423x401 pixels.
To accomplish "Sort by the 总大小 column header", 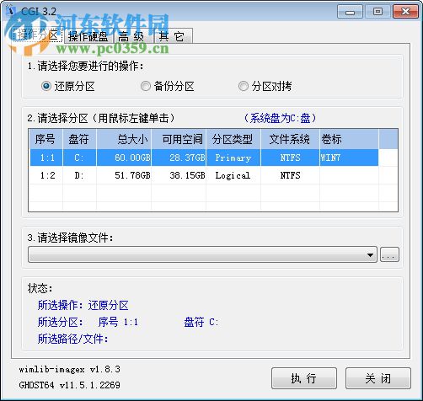I will coord(124,139).
